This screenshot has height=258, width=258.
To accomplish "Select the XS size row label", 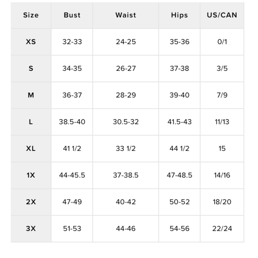I will click(31, 42).
